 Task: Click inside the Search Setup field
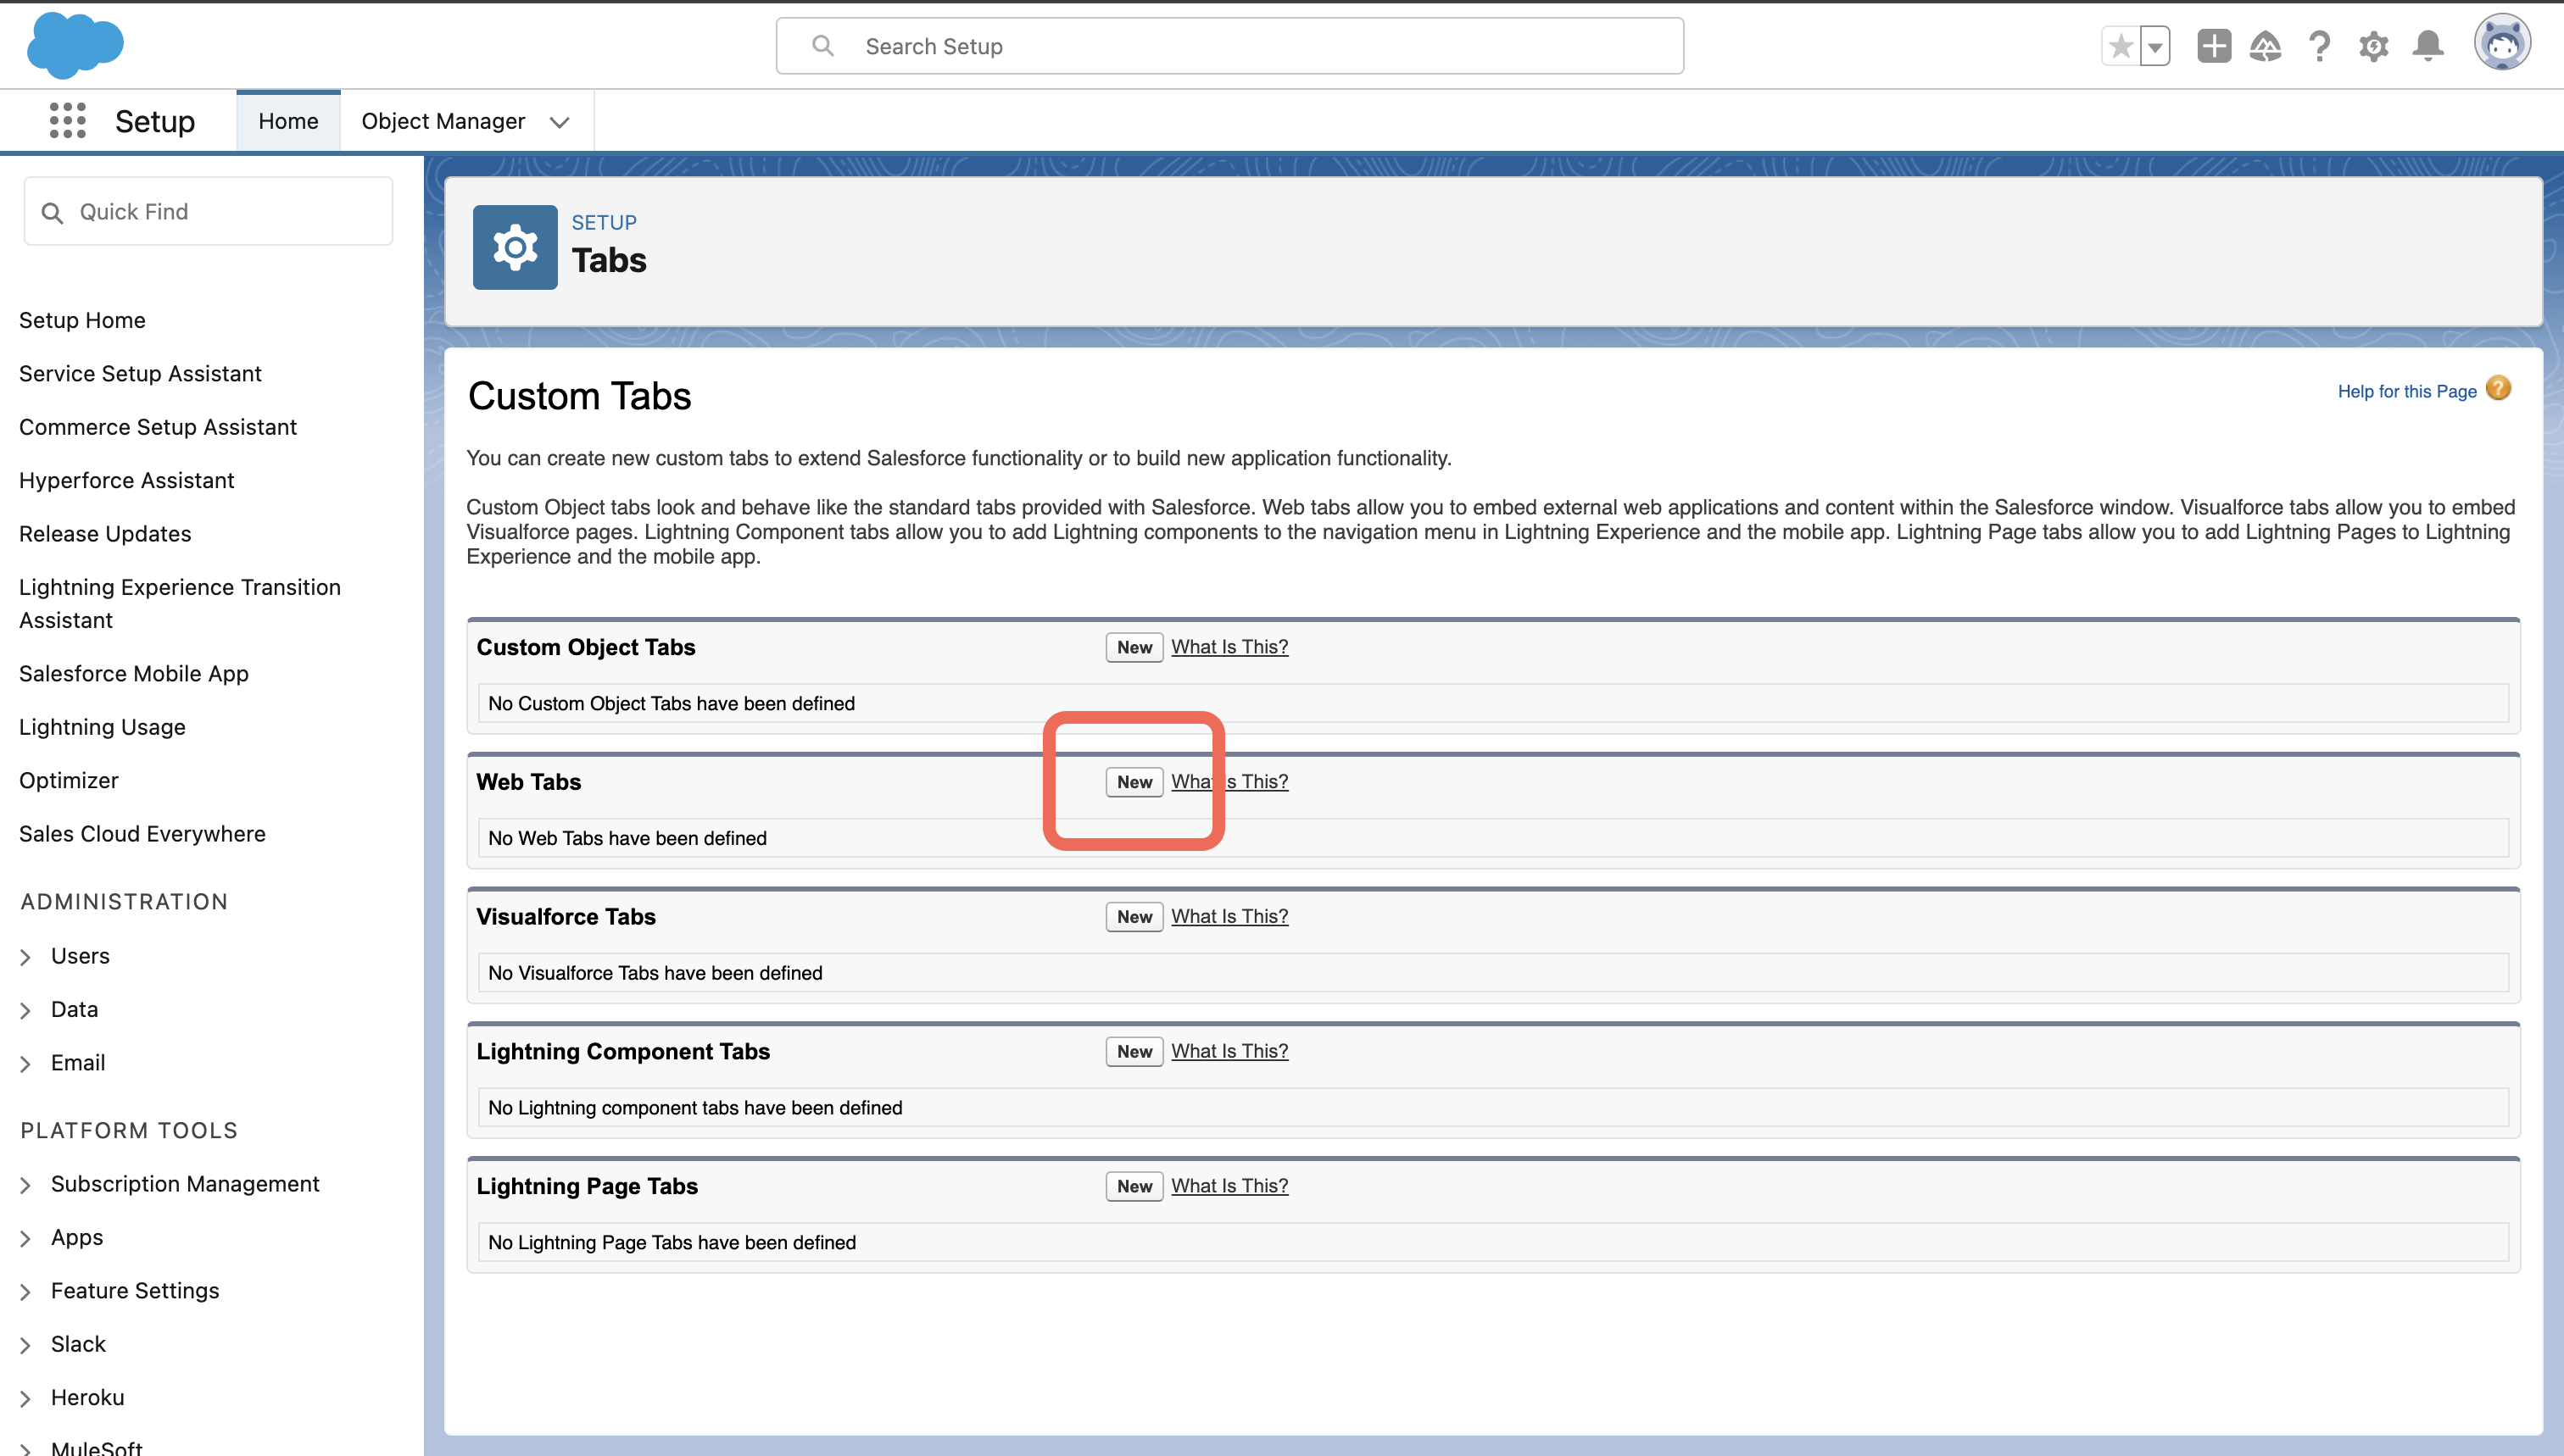(1229, 46)
